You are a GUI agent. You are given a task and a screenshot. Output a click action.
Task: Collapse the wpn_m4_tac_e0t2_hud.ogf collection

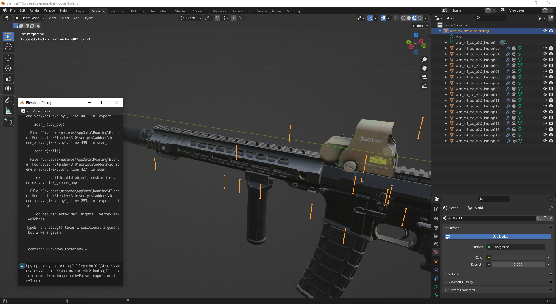click(x=440, y=31)
